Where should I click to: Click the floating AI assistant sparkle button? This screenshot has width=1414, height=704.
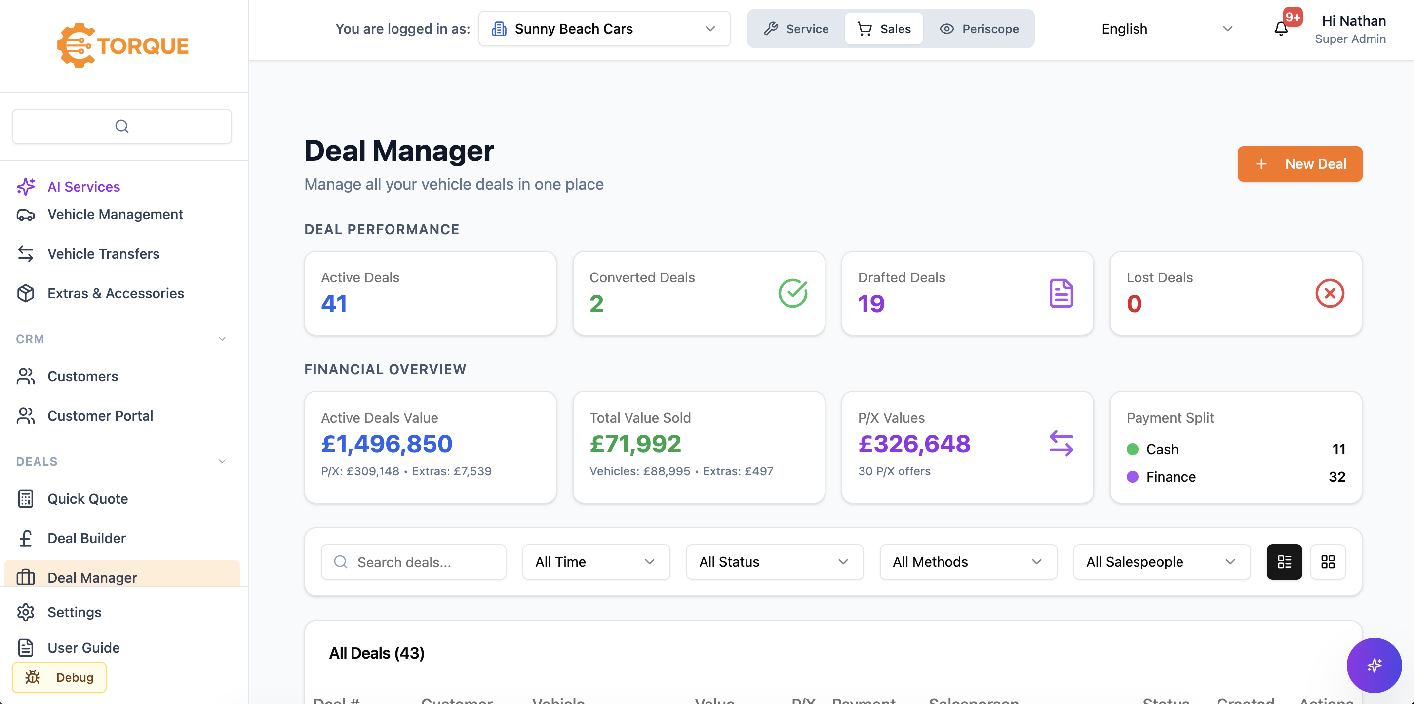(x=1374, y=665)
